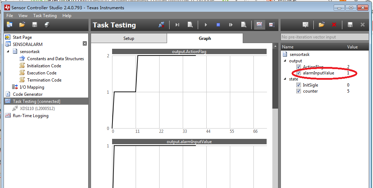Click the pre-iteration vector input field
Viewport: 373px width, 188px height.
[325, 37]
